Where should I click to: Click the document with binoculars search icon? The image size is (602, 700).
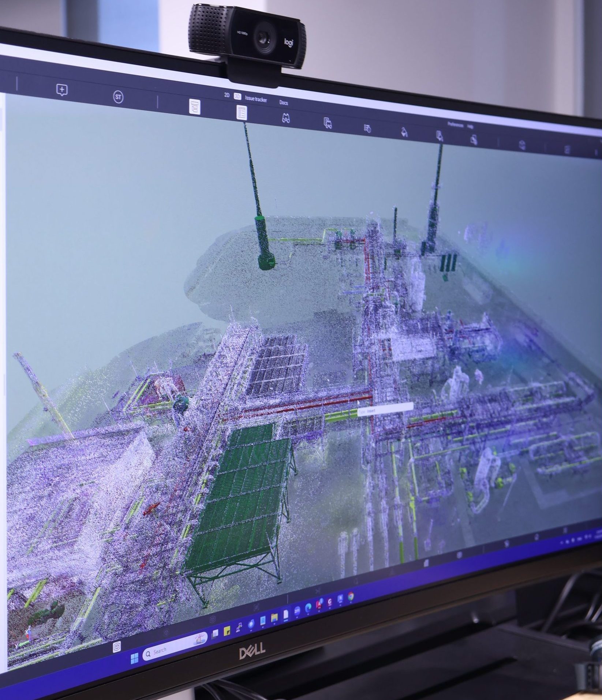pyautogui.click(x=328, y=123)
